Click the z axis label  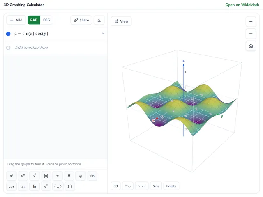pos(184,60)
